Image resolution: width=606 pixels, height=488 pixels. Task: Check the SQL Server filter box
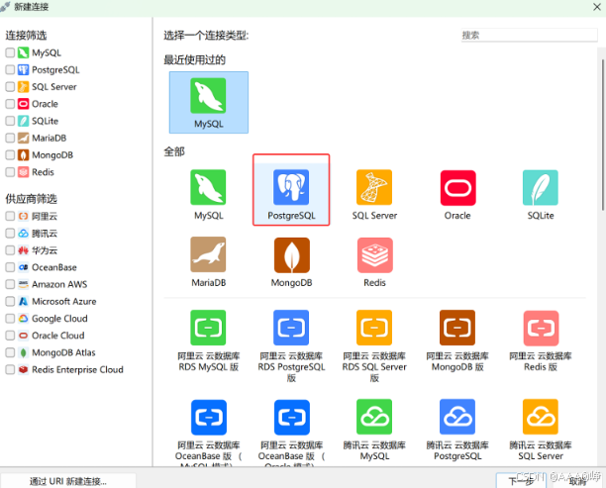click(10, 86)
